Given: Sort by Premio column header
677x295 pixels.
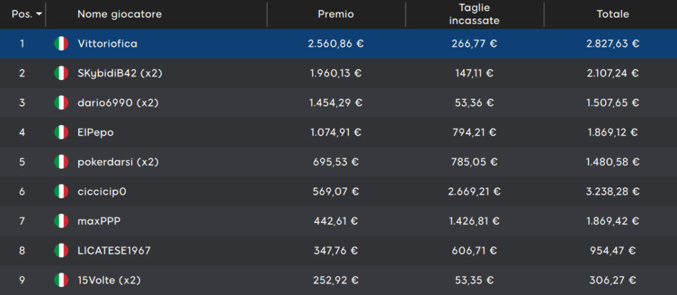Looking at the screenshot, I should coord(336,15).
